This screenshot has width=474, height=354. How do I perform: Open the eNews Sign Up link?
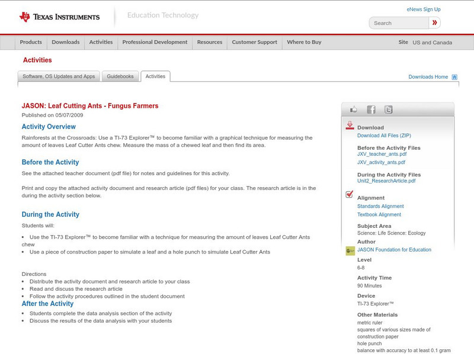[424, 9]
